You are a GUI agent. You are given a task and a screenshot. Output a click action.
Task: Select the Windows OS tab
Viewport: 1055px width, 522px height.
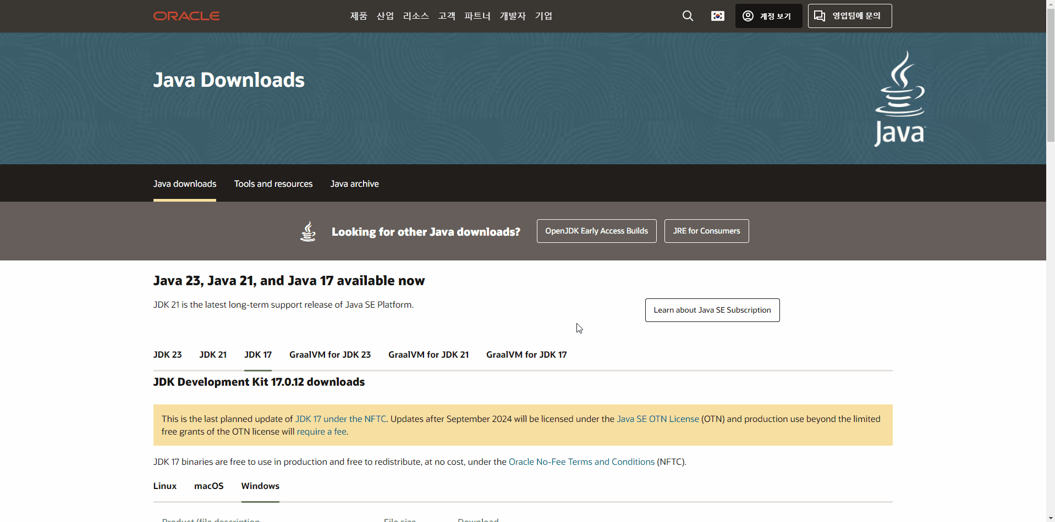pyautogui.click(x=260, y=486)
